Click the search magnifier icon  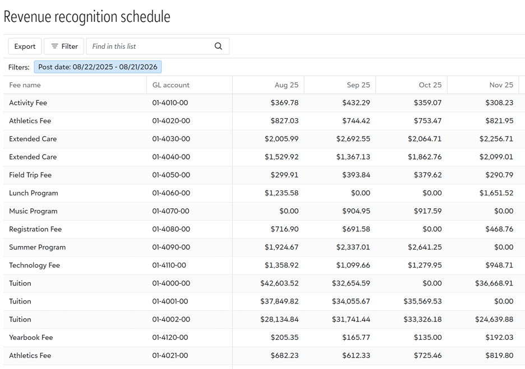point(218,46)
